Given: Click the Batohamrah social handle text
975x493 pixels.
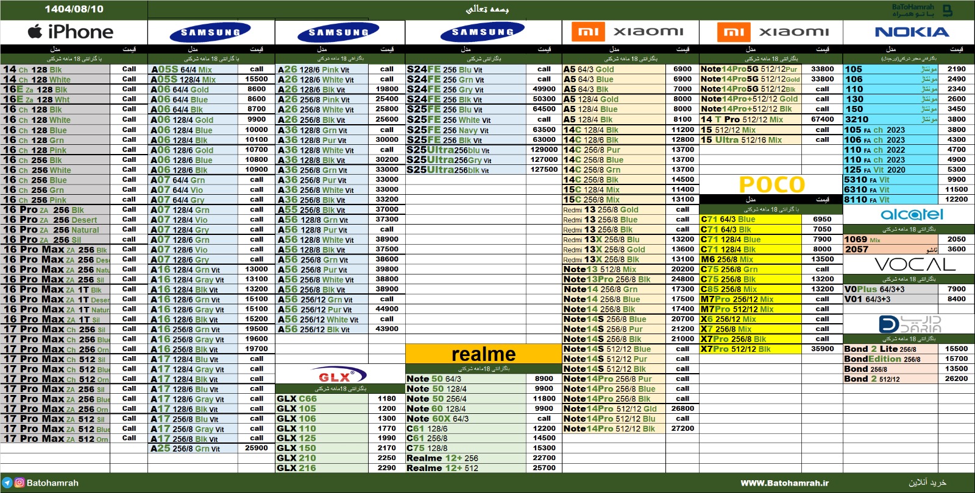Looking at the screenshot, I should pos(52,483).
